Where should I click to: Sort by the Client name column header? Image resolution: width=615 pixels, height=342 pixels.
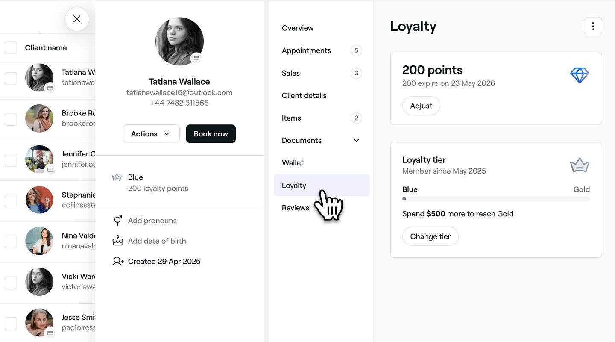coord(46,48)
